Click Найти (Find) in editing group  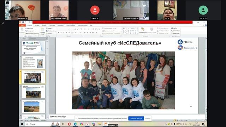174,28
